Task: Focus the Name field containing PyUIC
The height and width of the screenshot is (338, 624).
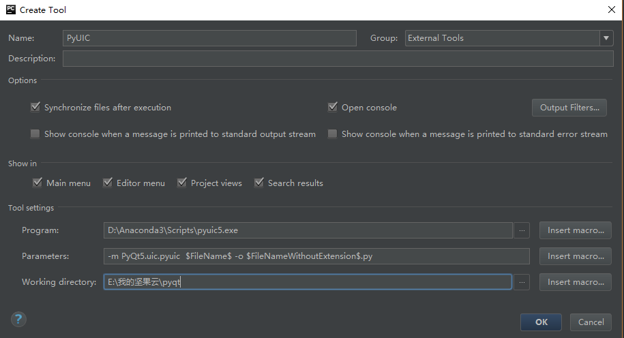Action: [x=209, y=38]
